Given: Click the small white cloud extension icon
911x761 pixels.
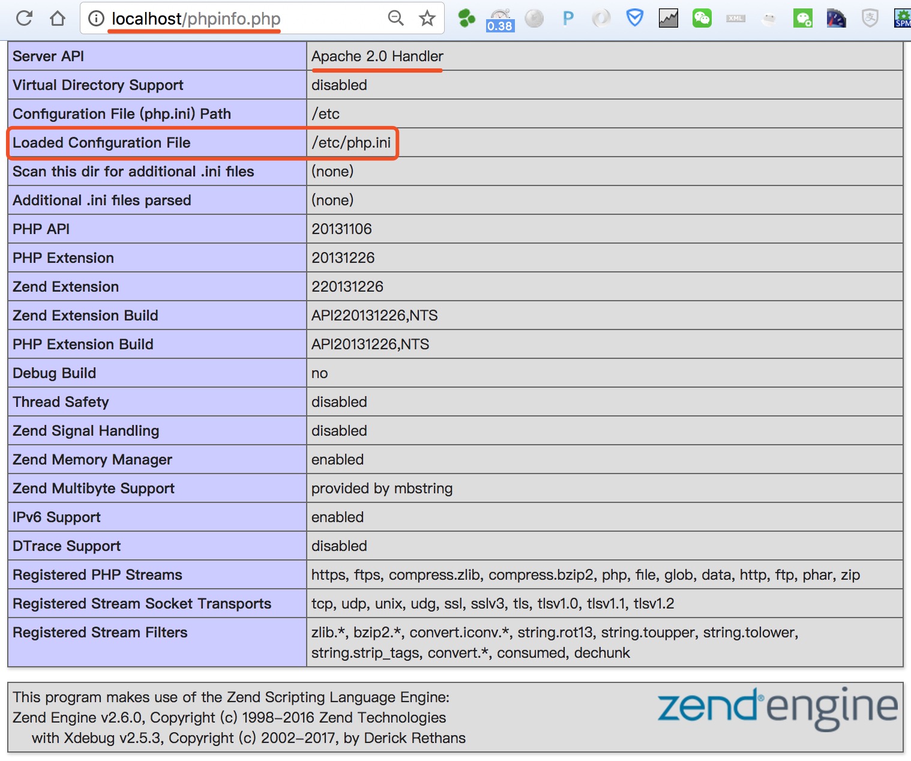Looking at the screenshot, I should tap(769, 20).
